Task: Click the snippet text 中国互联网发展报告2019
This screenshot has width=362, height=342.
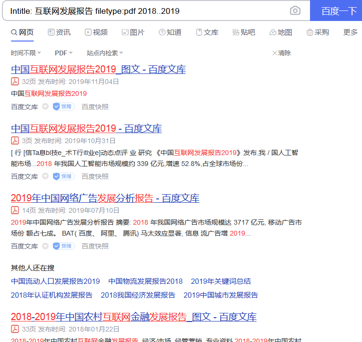Action: [x=49, y=93]
